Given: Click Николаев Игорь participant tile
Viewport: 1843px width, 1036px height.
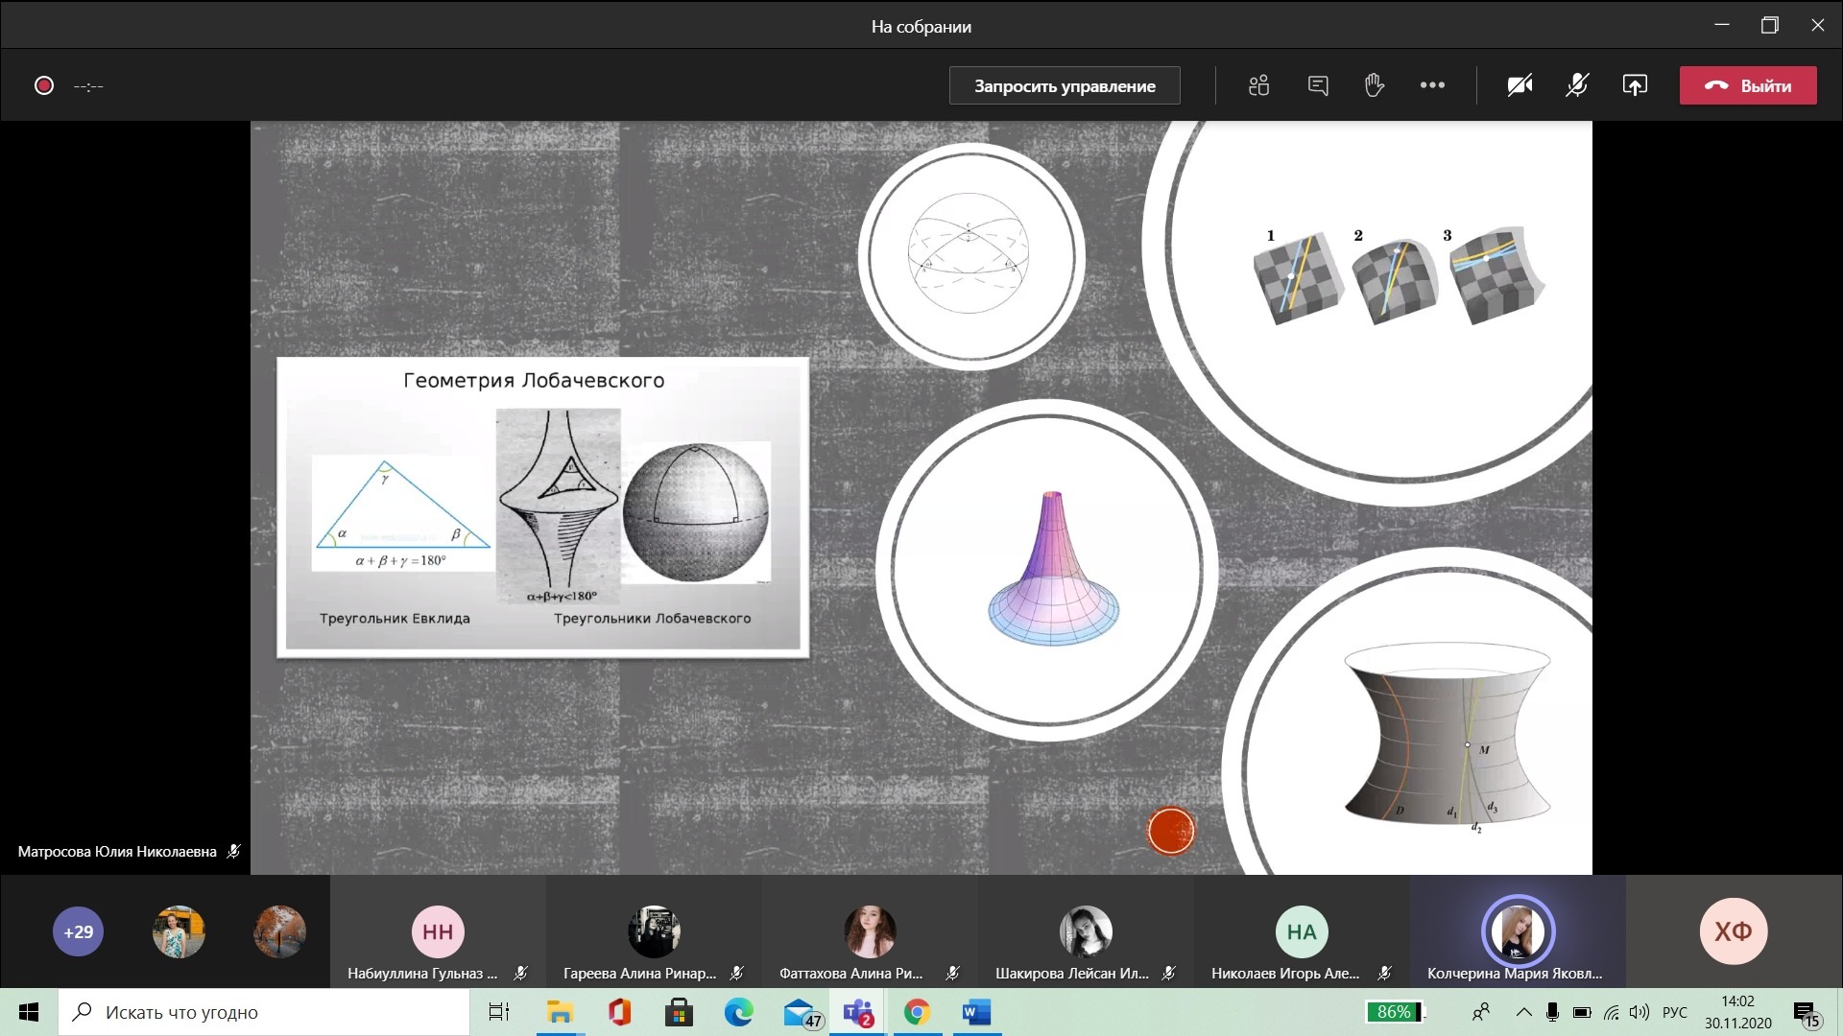Looking at the screenshot, I should point(1301,932).
